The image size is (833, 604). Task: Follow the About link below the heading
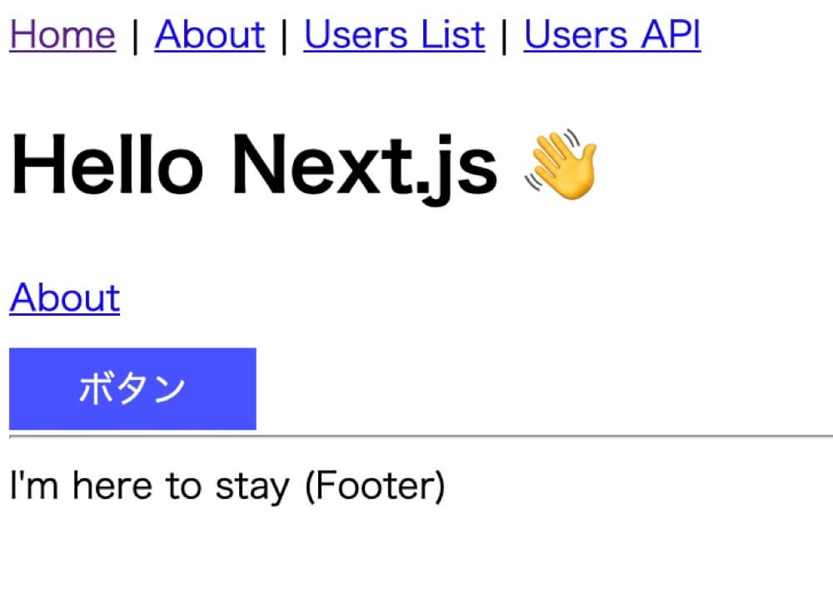(x=65, y=298)
